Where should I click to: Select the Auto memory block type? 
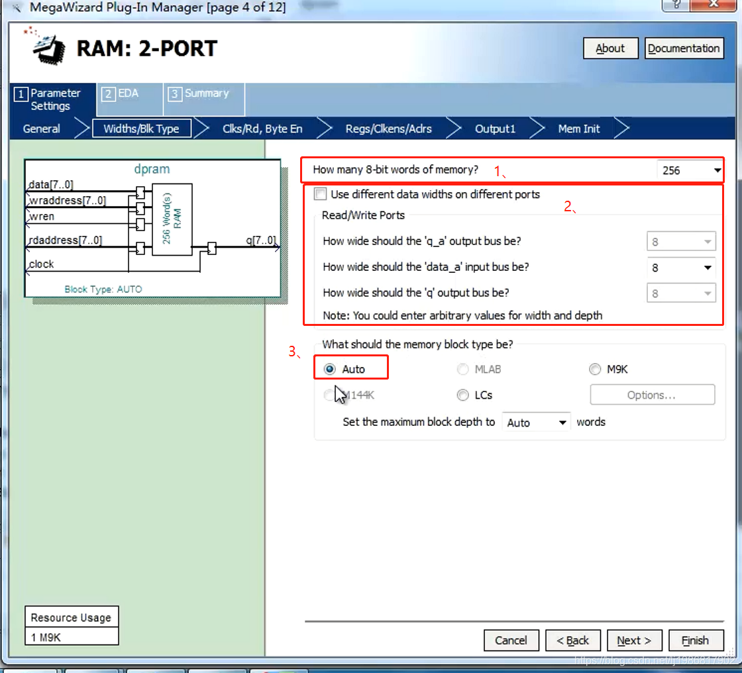(x=330, y=369)
